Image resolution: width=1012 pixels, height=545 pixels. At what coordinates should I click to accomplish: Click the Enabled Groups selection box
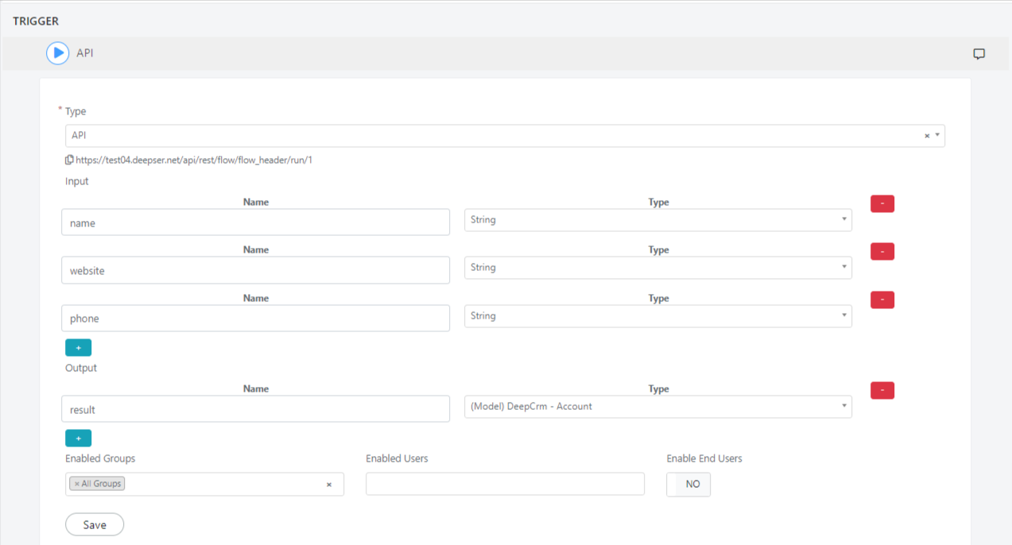[204, 485]
